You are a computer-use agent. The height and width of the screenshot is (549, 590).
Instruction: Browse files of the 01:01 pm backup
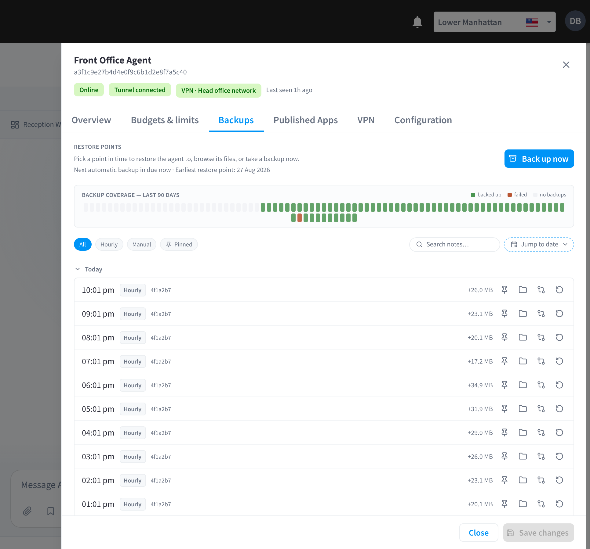coord(523,504)
